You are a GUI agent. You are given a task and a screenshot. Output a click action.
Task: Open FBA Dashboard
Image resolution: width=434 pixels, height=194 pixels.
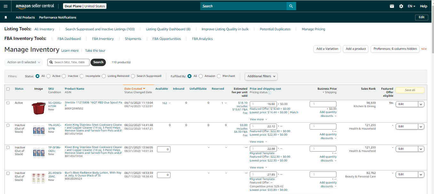click(x=69, y=39)
